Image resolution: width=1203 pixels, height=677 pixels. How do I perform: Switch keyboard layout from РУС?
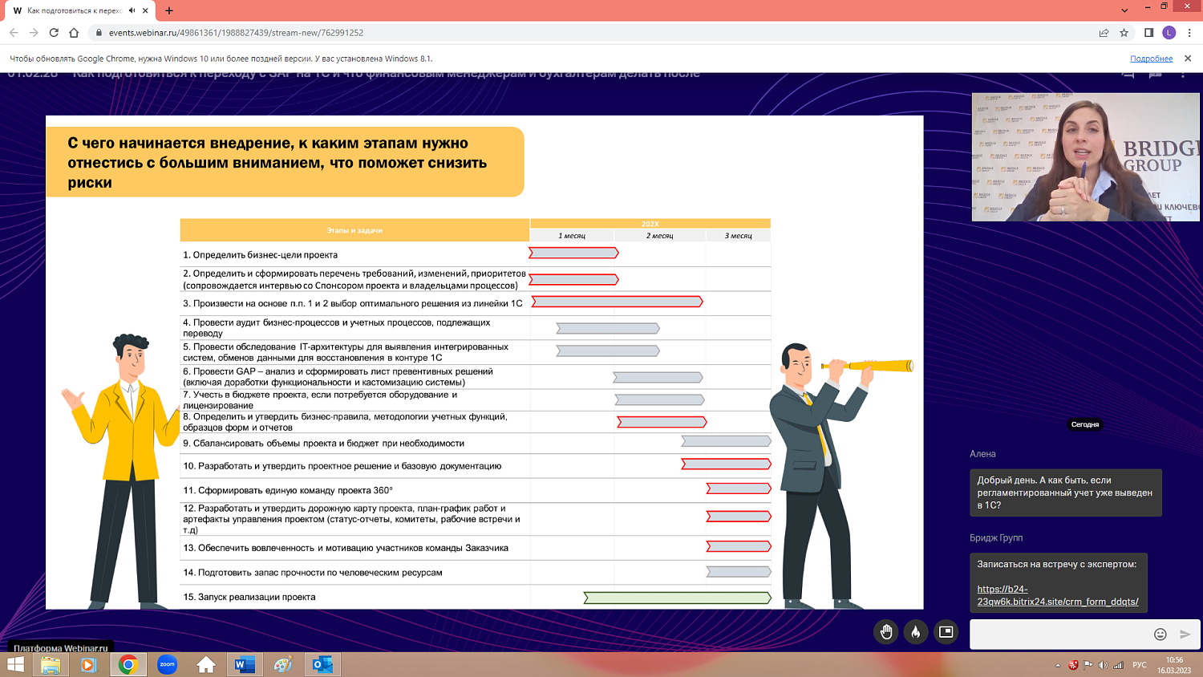point(1141,664)
